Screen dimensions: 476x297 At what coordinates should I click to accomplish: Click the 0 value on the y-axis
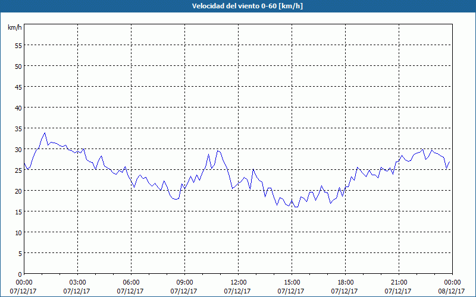20,274
